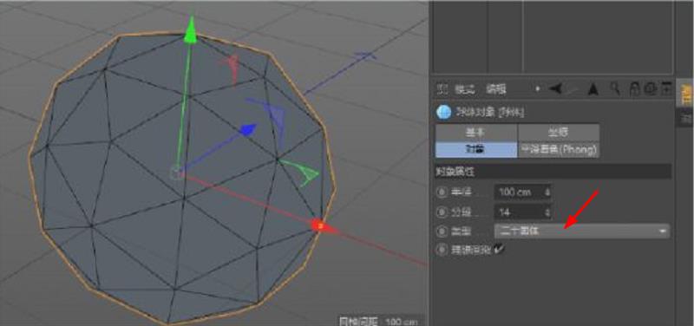
Task: Click the green Y-axis arrow handle
Action: (x=190, y=30)
